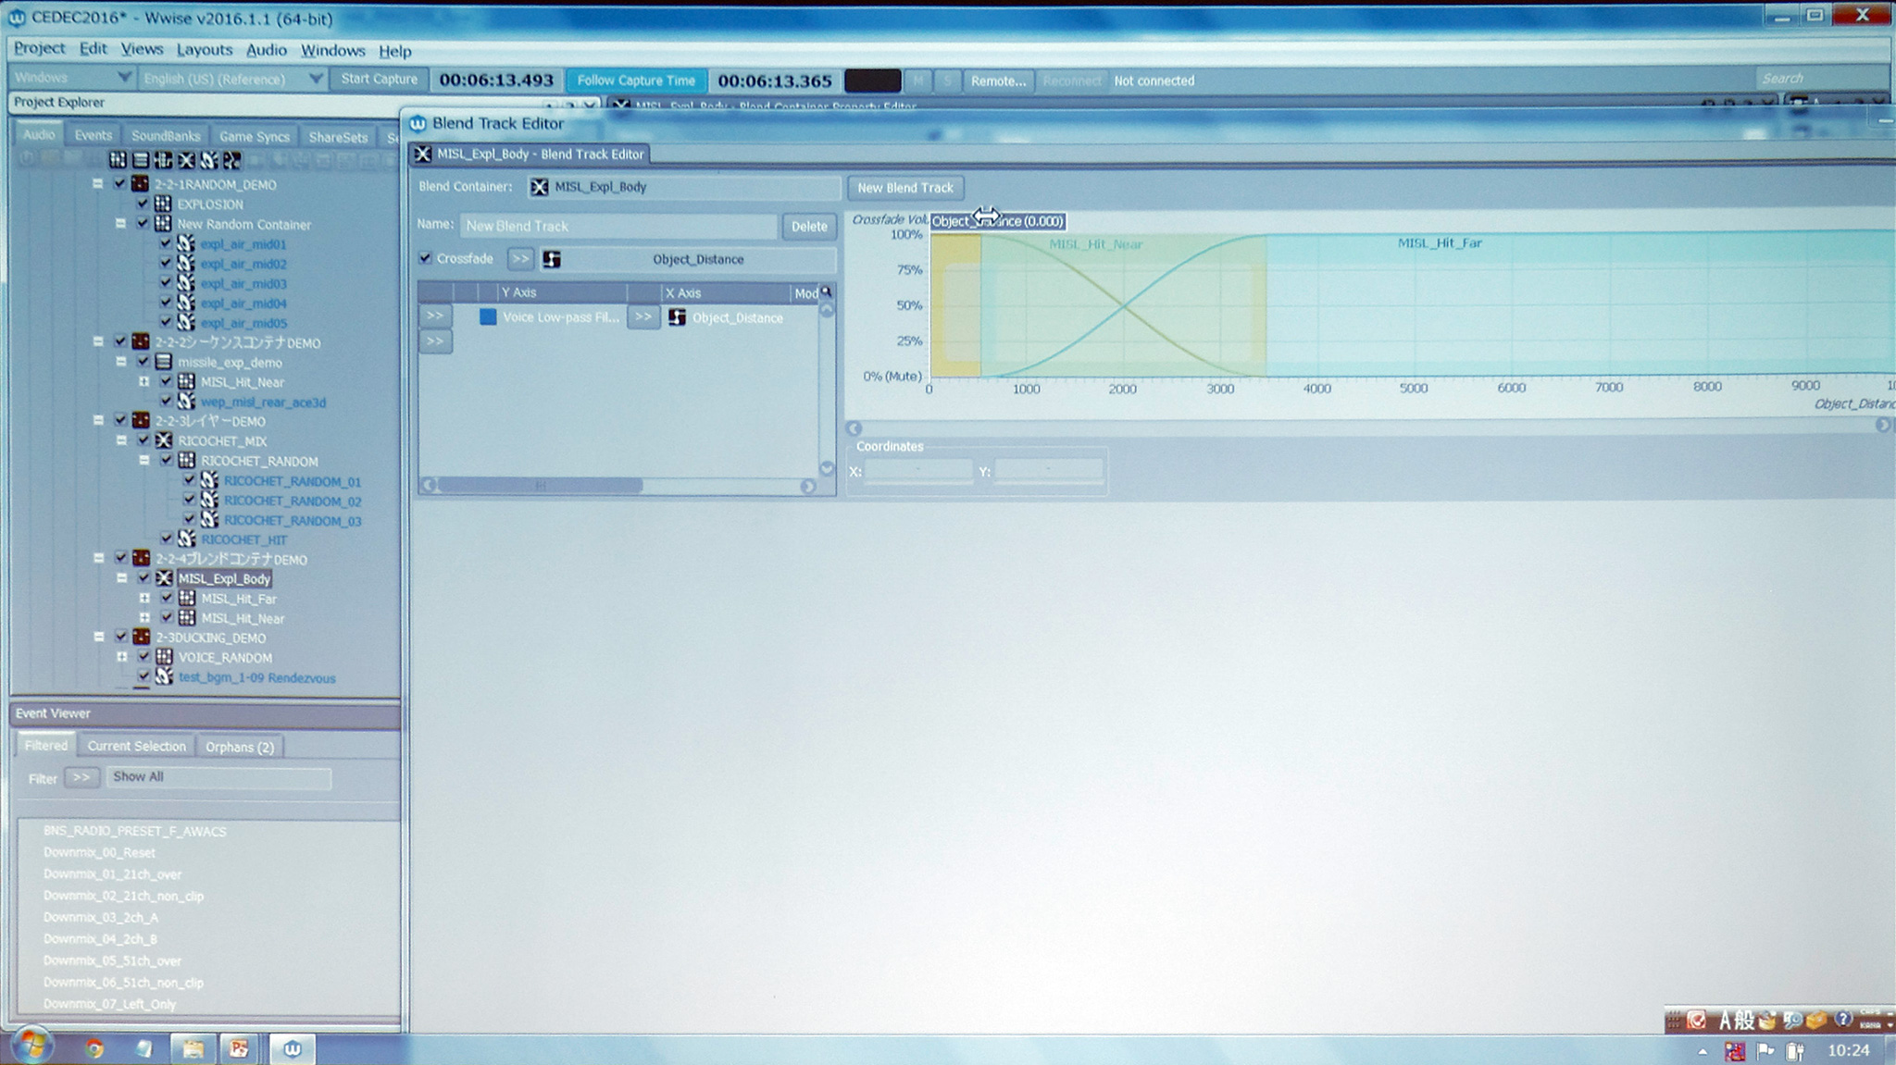
Task: Click the Sound Voice toolbar icon in Project Explorer
Action: pyautogui.click(x=231, y=160)
